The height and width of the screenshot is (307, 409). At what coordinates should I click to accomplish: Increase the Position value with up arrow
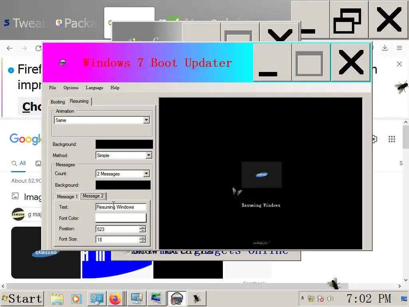(143, 227)
